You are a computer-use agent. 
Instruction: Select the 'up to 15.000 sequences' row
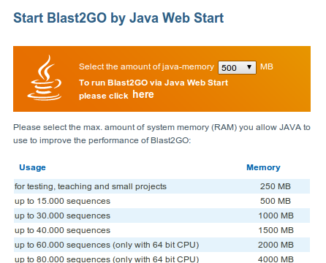click(162, 201)
